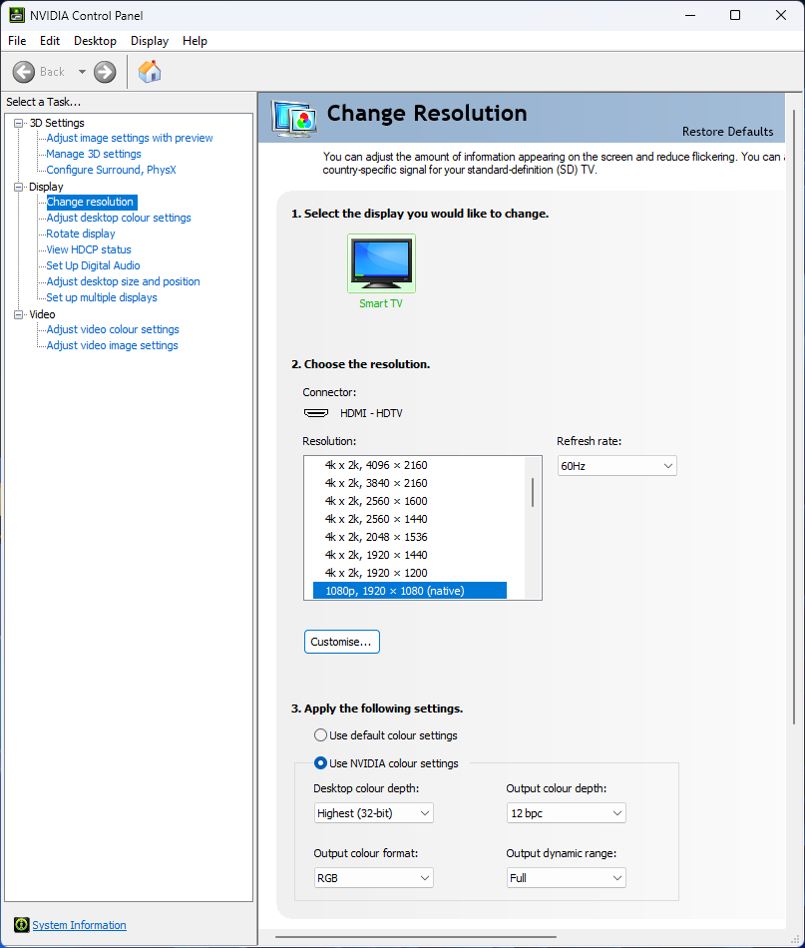Open Configure Surround, PhysX
Image resolution: width=805 pixels, height=948 pixels.
coord(111,170)
